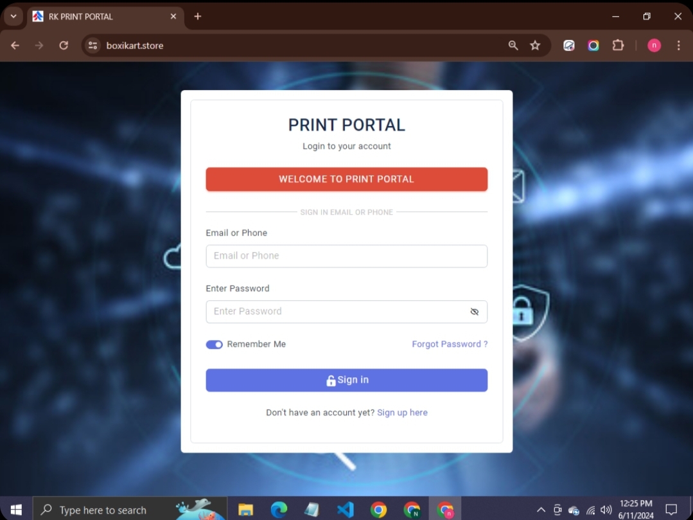Open Chrome profile N taskbar icon
Image resolution: width=693 pixels, height=520 pixels.
point(412,510)
